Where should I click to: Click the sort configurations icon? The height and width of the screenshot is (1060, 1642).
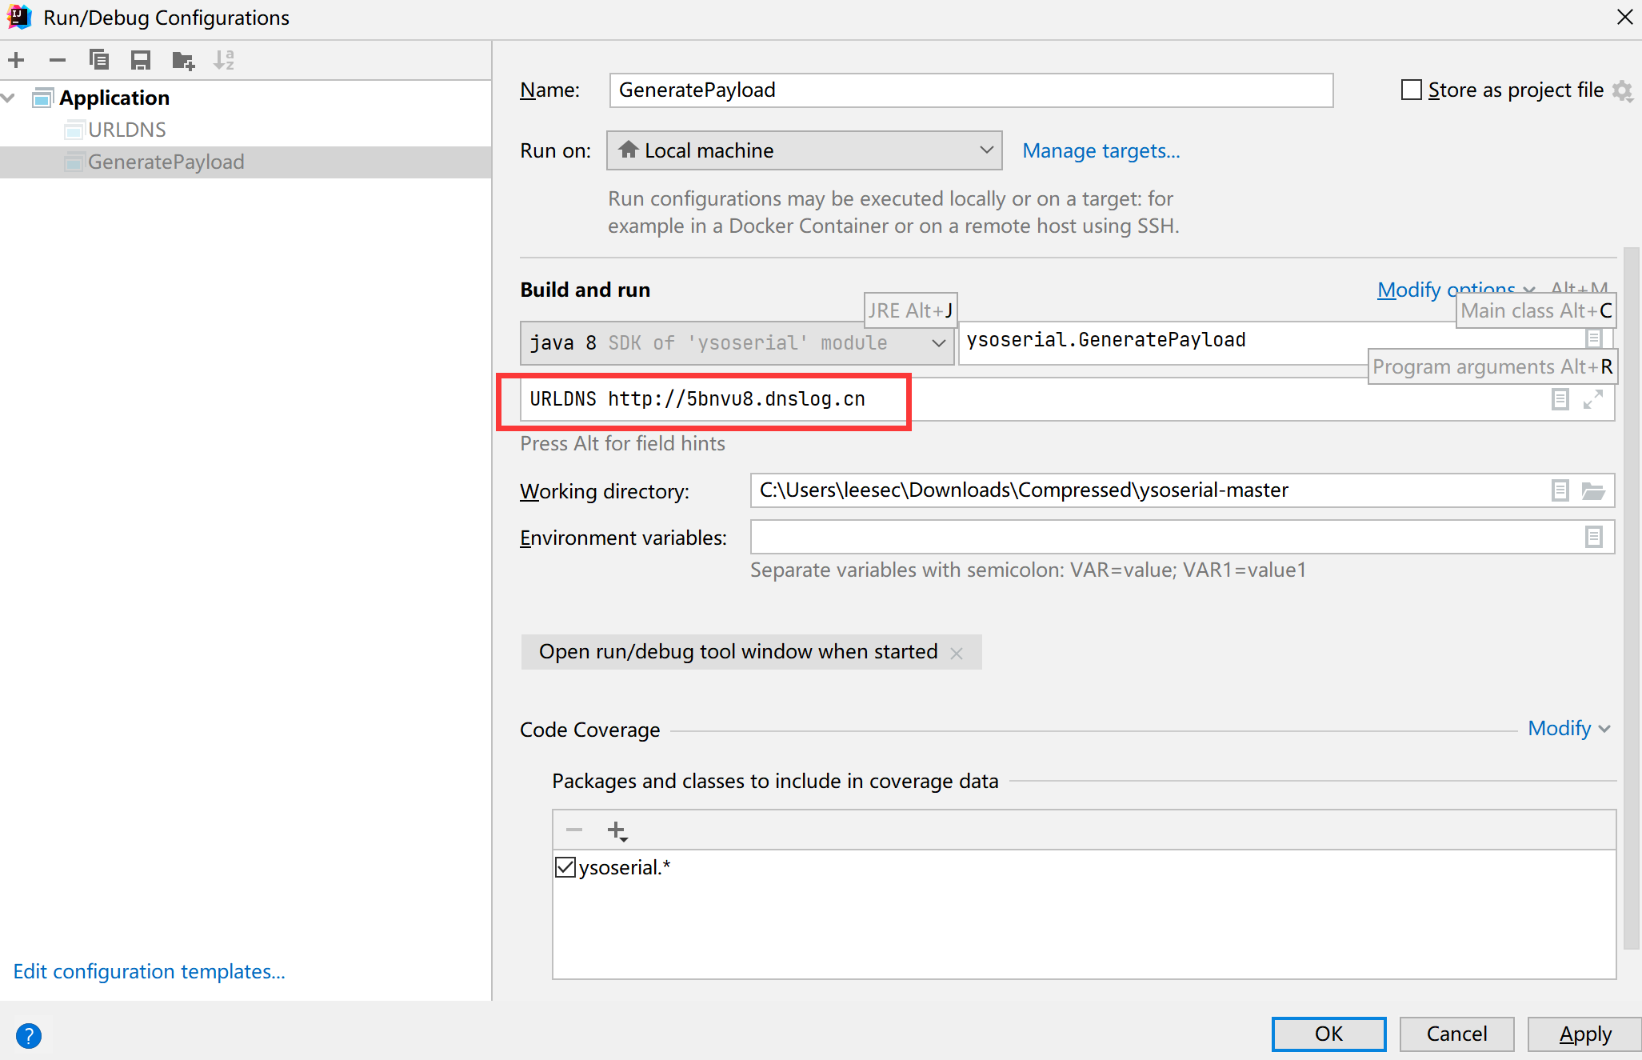click(227, 58)
